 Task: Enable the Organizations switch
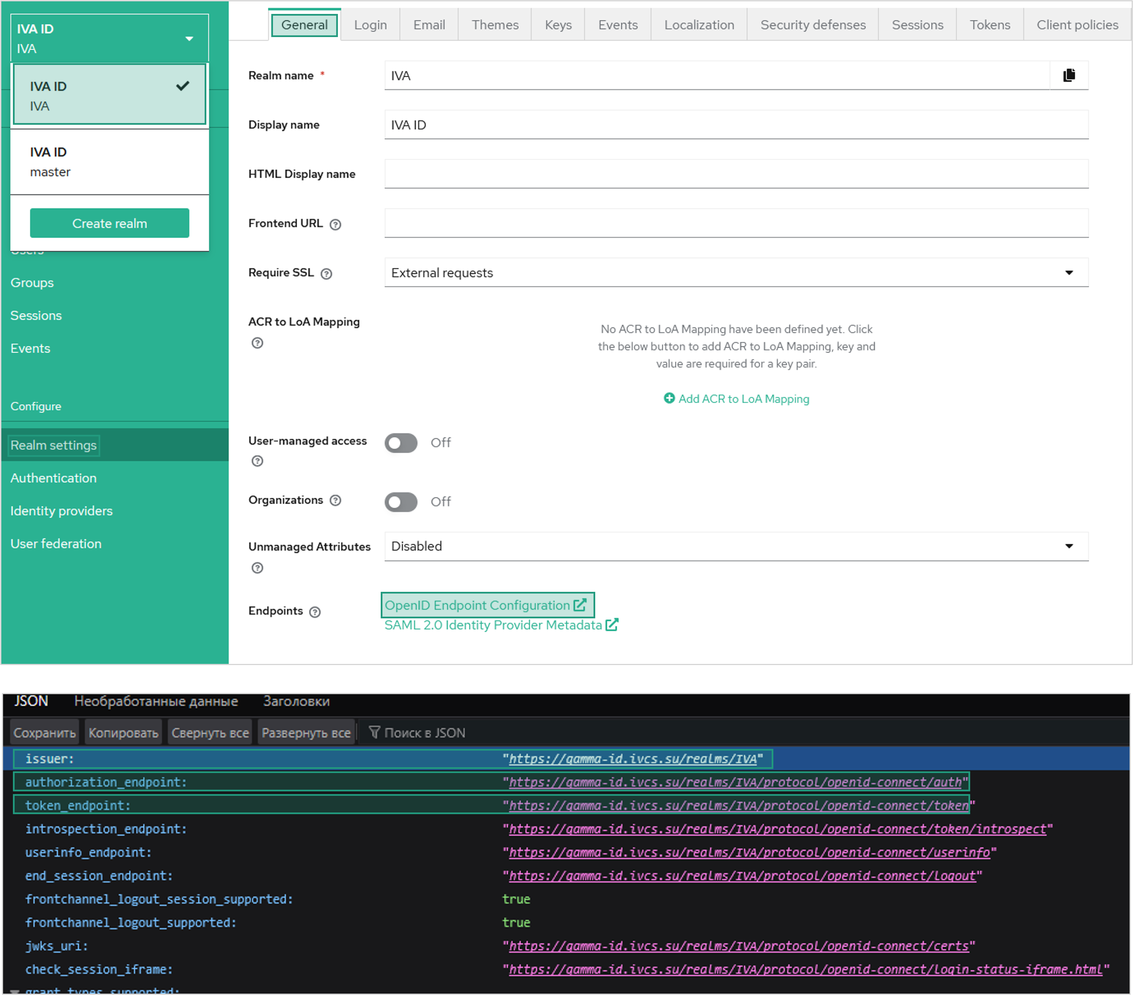pyautogui.click(x=401, y=502)
